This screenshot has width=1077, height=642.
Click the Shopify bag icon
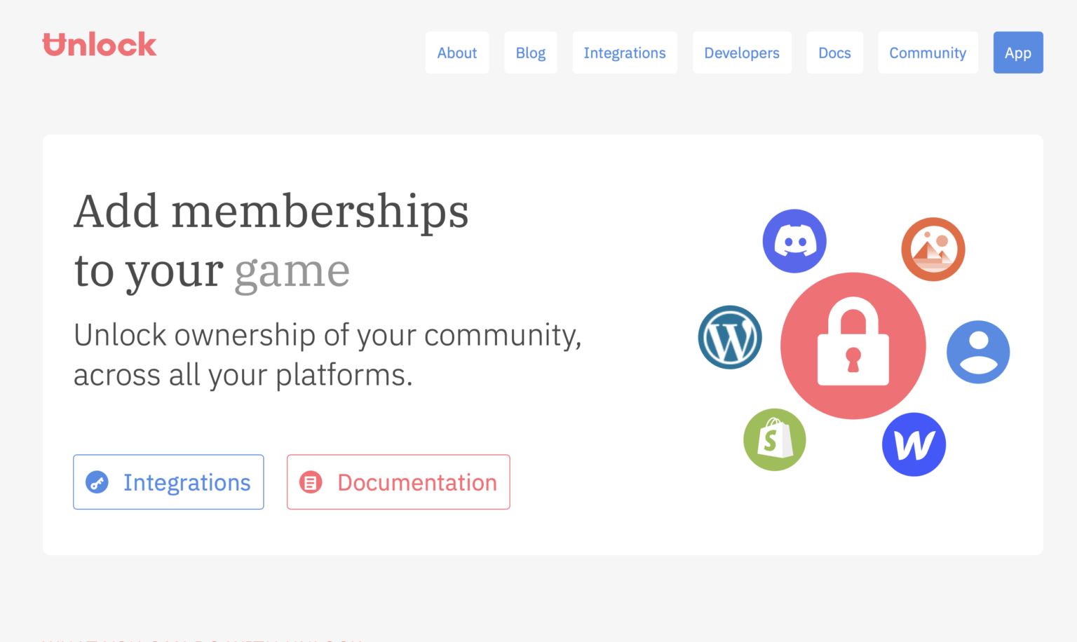[775, 439]
